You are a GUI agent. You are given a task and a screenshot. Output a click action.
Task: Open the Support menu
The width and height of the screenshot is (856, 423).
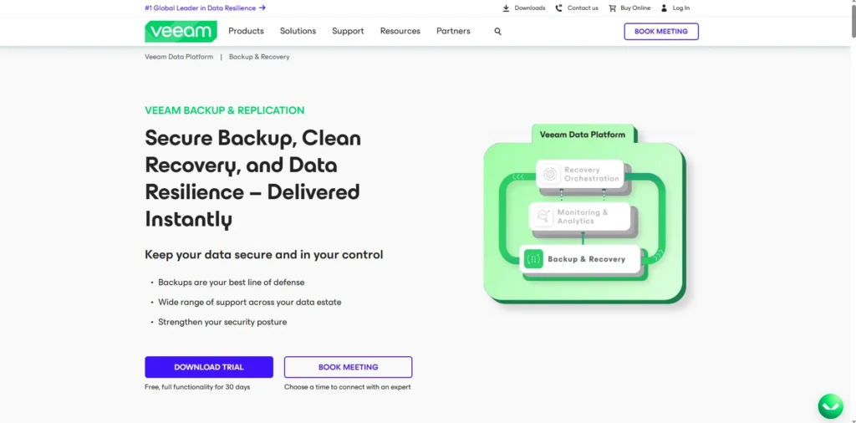tap(348, 31)
